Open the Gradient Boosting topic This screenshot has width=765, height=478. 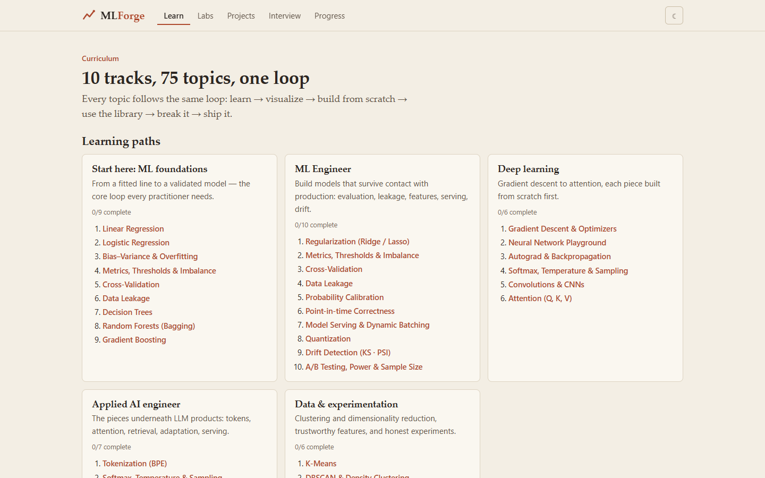(134, 340)
